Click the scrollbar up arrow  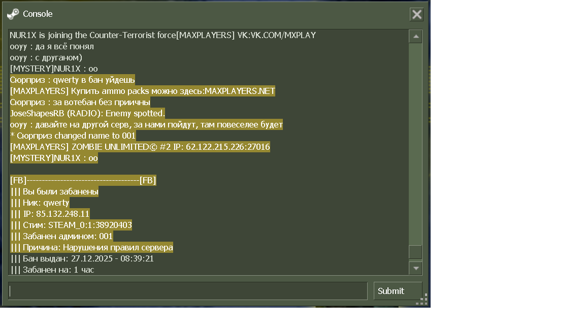click(415, 37)
